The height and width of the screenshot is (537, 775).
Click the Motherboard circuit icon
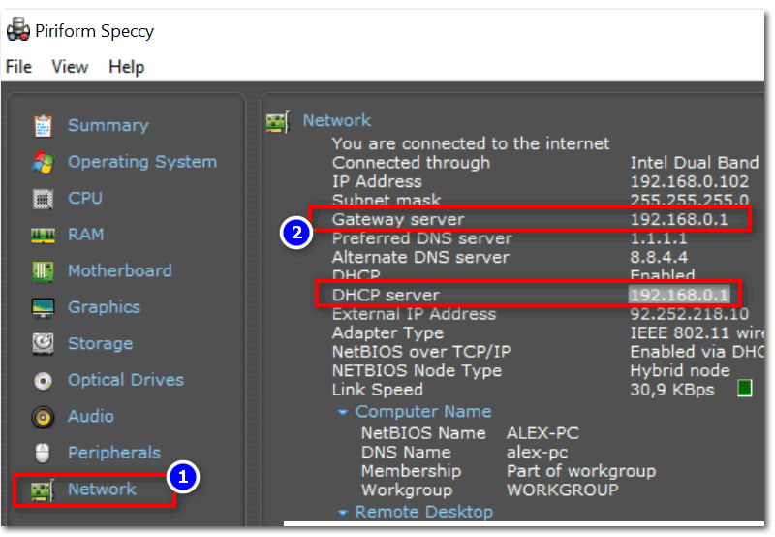pos(43,271)
